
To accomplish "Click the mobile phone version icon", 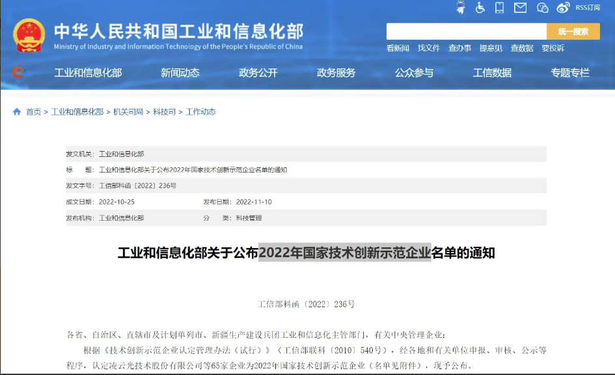I will click(500, 8).
